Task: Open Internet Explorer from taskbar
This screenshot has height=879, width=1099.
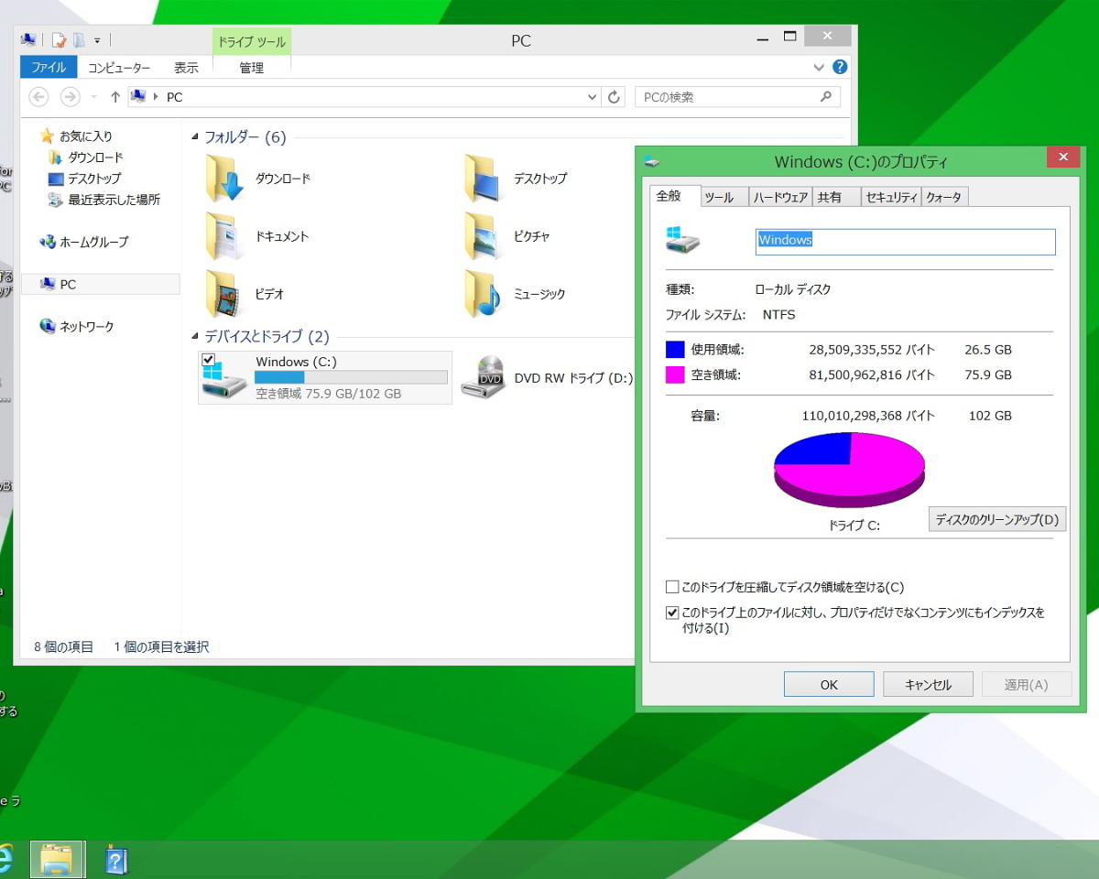Action: tap(5, 860)
